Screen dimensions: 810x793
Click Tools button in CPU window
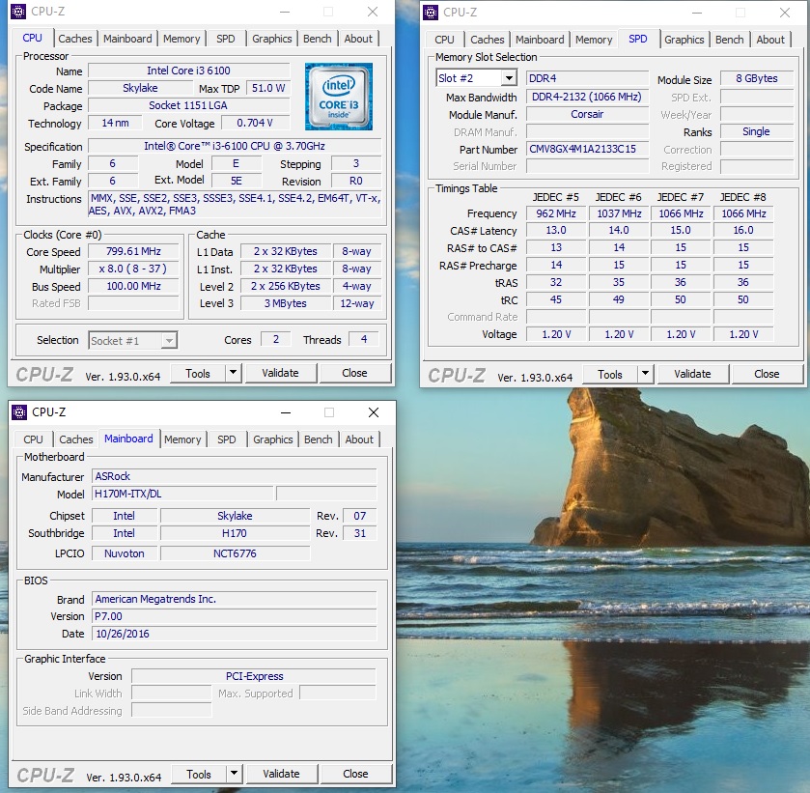point(198,373)
